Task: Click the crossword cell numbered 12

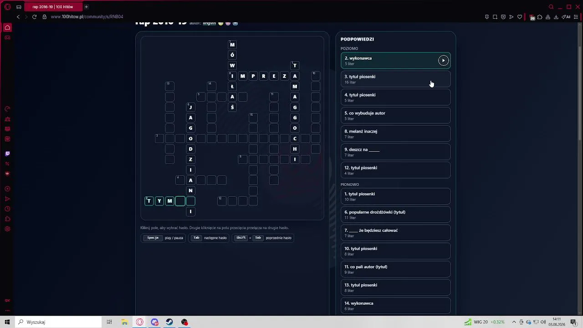Action: tap(222, 201)
